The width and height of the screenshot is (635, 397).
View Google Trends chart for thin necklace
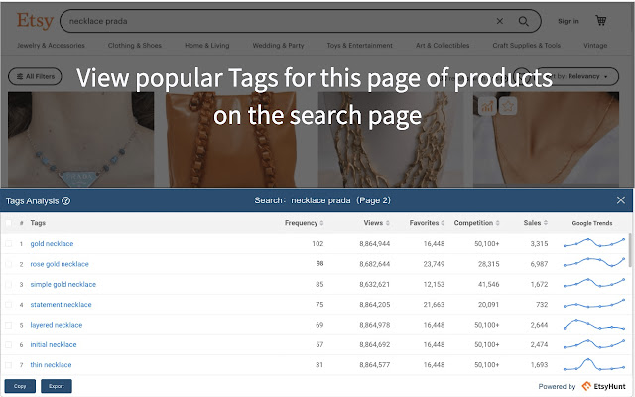[x=593, y=364]
